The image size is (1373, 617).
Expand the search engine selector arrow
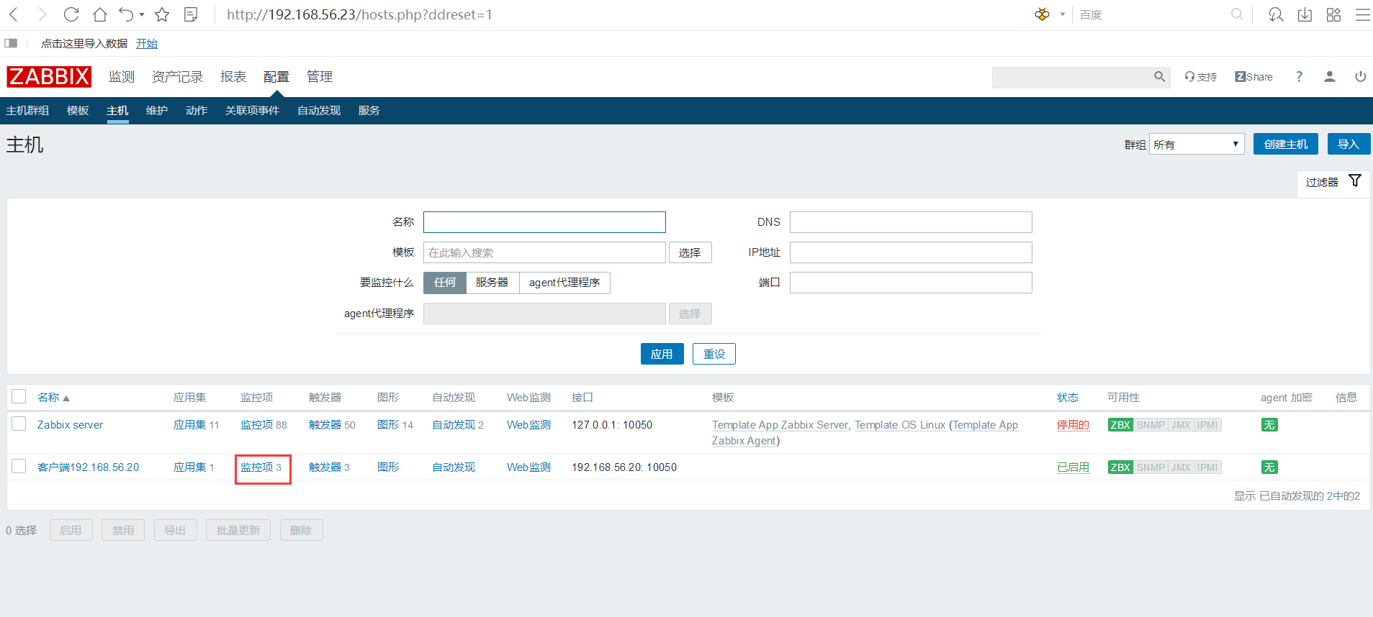(x=1062, y=14)
